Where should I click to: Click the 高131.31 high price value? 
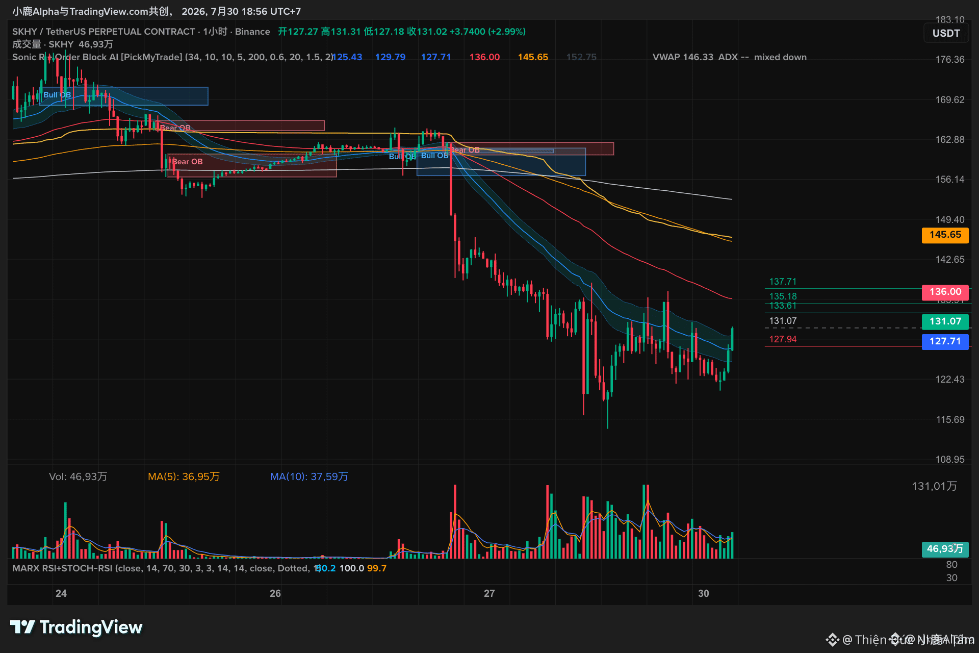coord(341,32)
